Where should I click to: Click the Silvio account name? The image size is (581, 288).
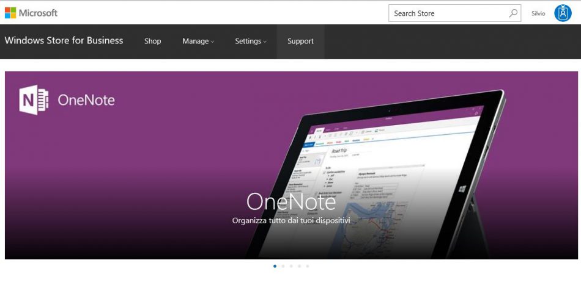[x=538, y=13]
